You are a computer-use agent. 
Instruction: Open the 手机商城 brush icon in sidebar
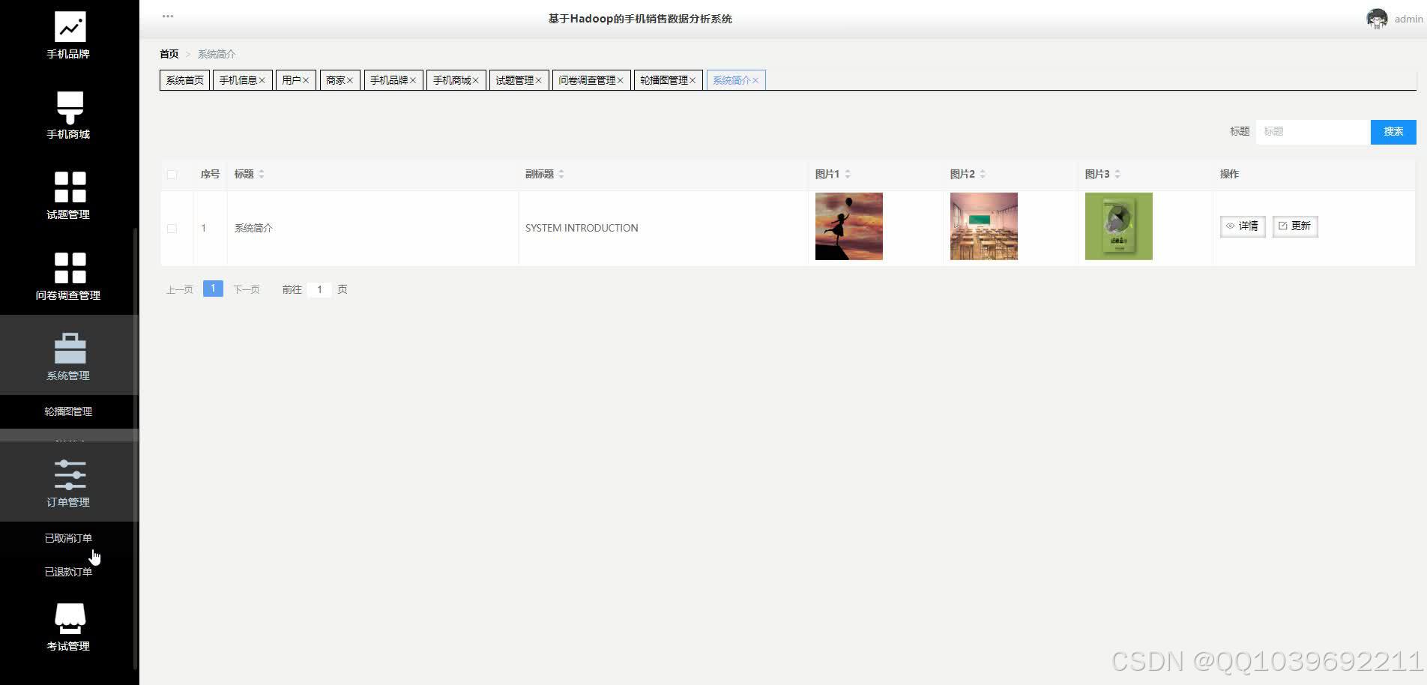(x=70, y=107)
